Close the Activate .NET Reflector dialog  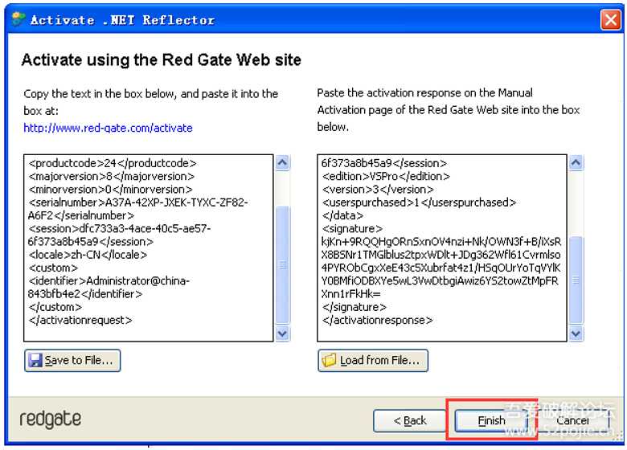(x=611, y=19)
